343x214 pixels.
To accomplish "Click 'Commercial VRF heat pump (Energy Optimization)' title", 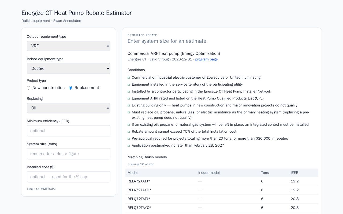I will click(174, 53).
